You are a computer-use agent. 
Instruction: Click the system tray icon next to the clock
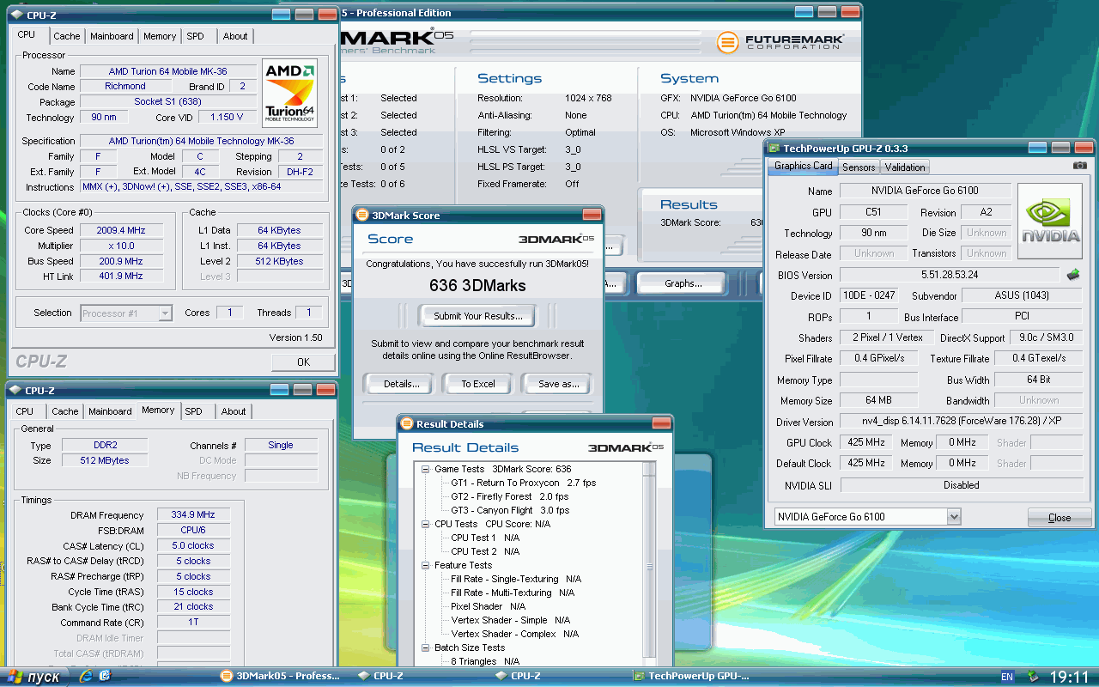coord(1032,677)
